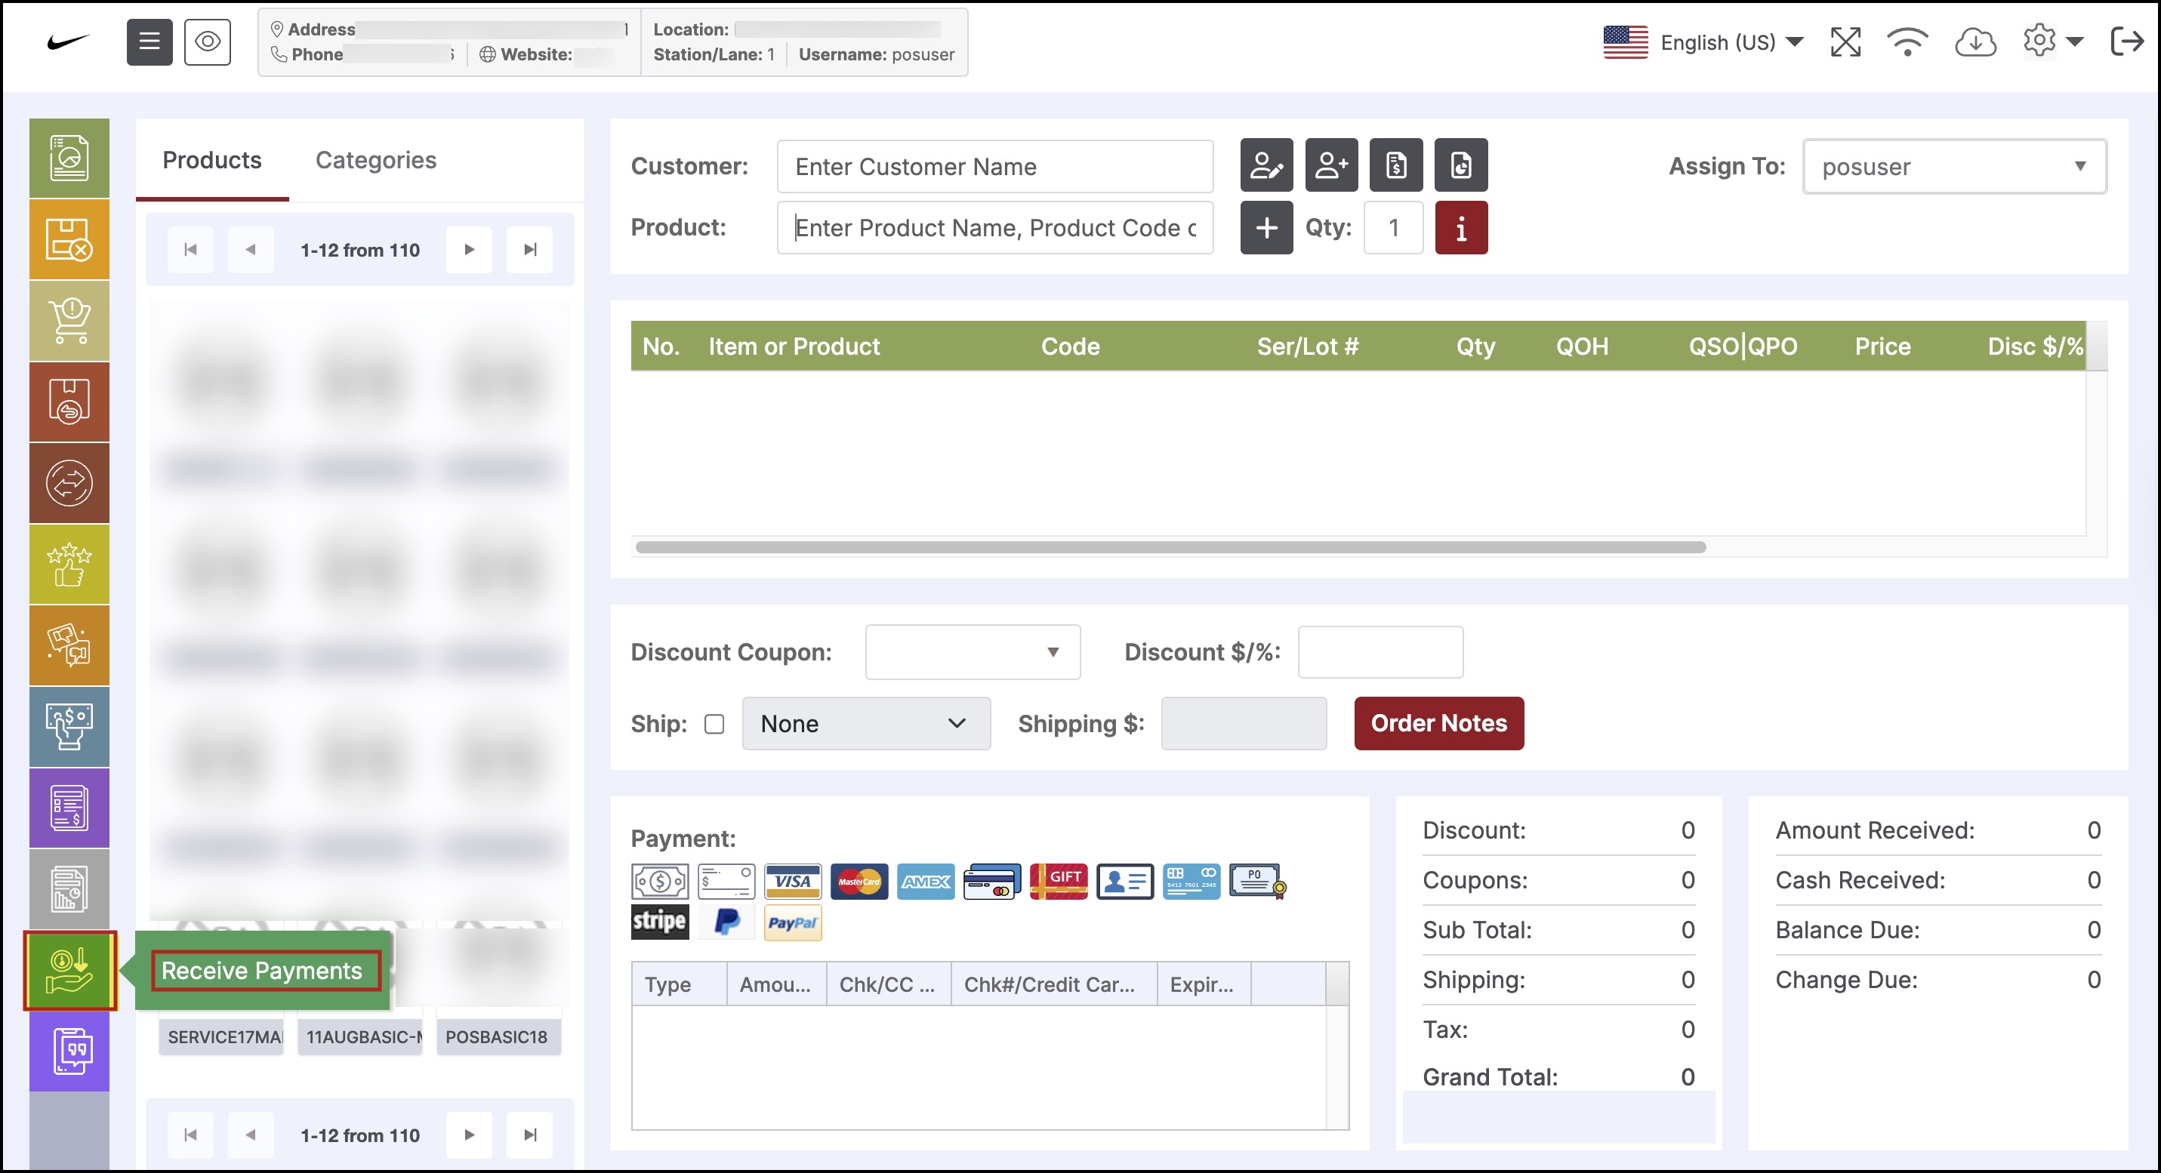Open the purple invoice list sidebar icon
The width and height of the screenshot is (2161, 1173).
coord(69,808)
